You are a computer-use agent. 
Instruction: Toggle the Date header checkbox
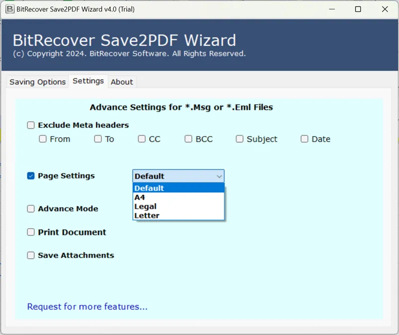[304, 139]
